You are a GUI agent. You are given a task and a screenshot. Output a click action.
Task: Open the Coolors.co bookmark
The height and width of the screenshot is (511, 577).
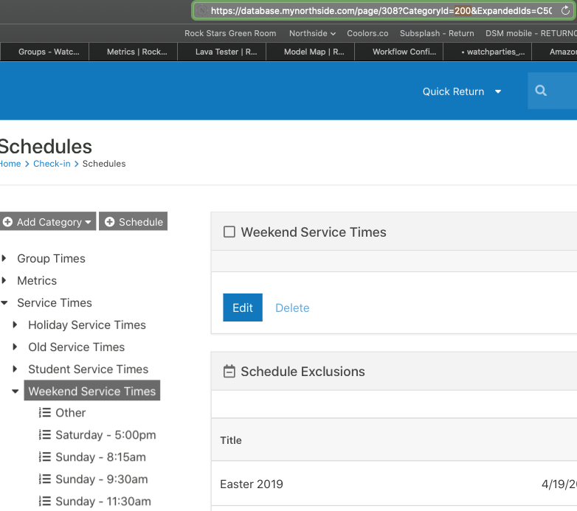click(367, 33)
